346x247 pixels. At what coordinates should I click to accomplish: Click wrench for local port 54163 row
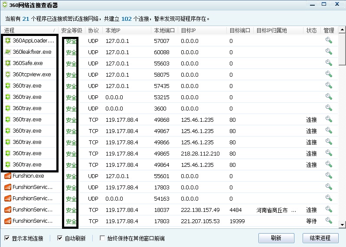329,198
